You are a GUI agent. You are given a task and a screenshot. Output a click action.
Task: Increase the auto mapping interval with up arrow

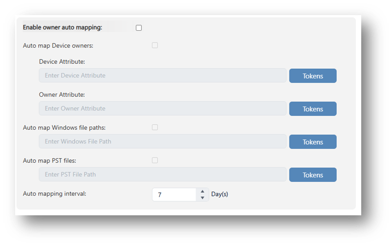point(203,191)
